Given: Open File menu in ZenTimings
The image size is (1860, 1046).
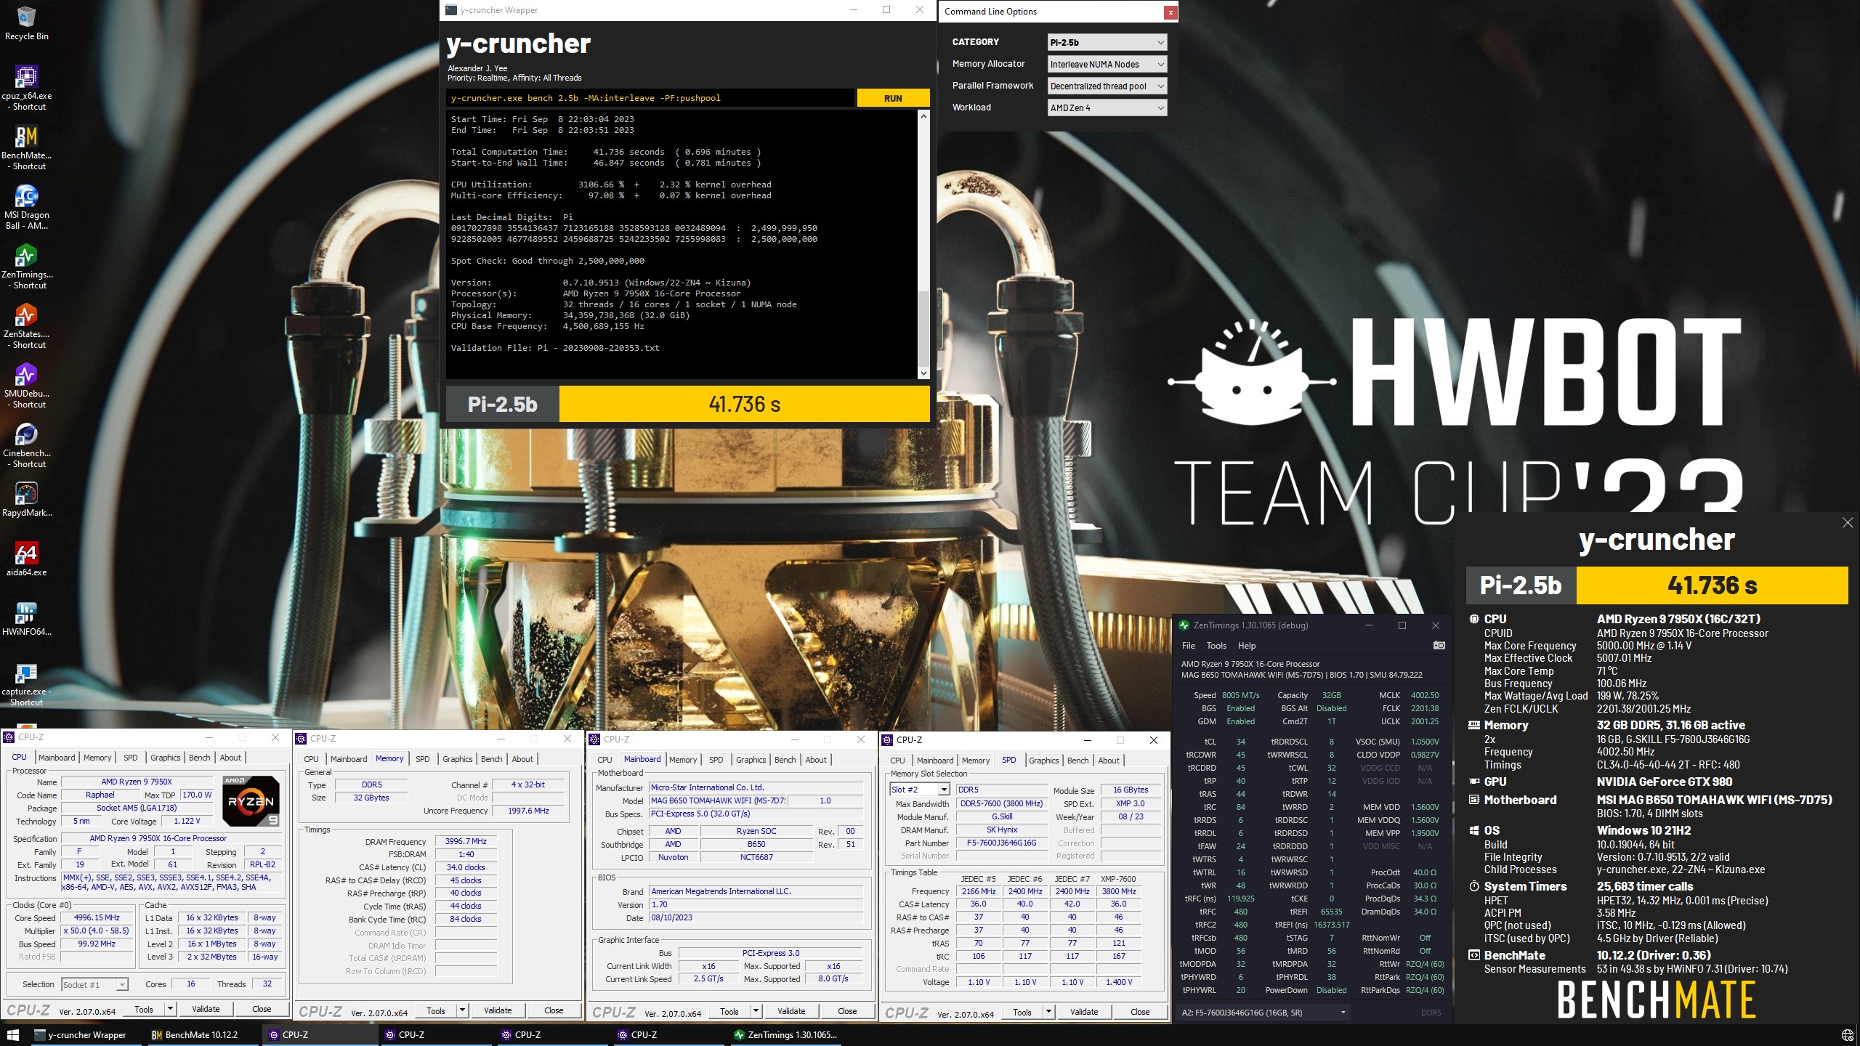Looking at the screenshot, I should [x=1189, y=646].
